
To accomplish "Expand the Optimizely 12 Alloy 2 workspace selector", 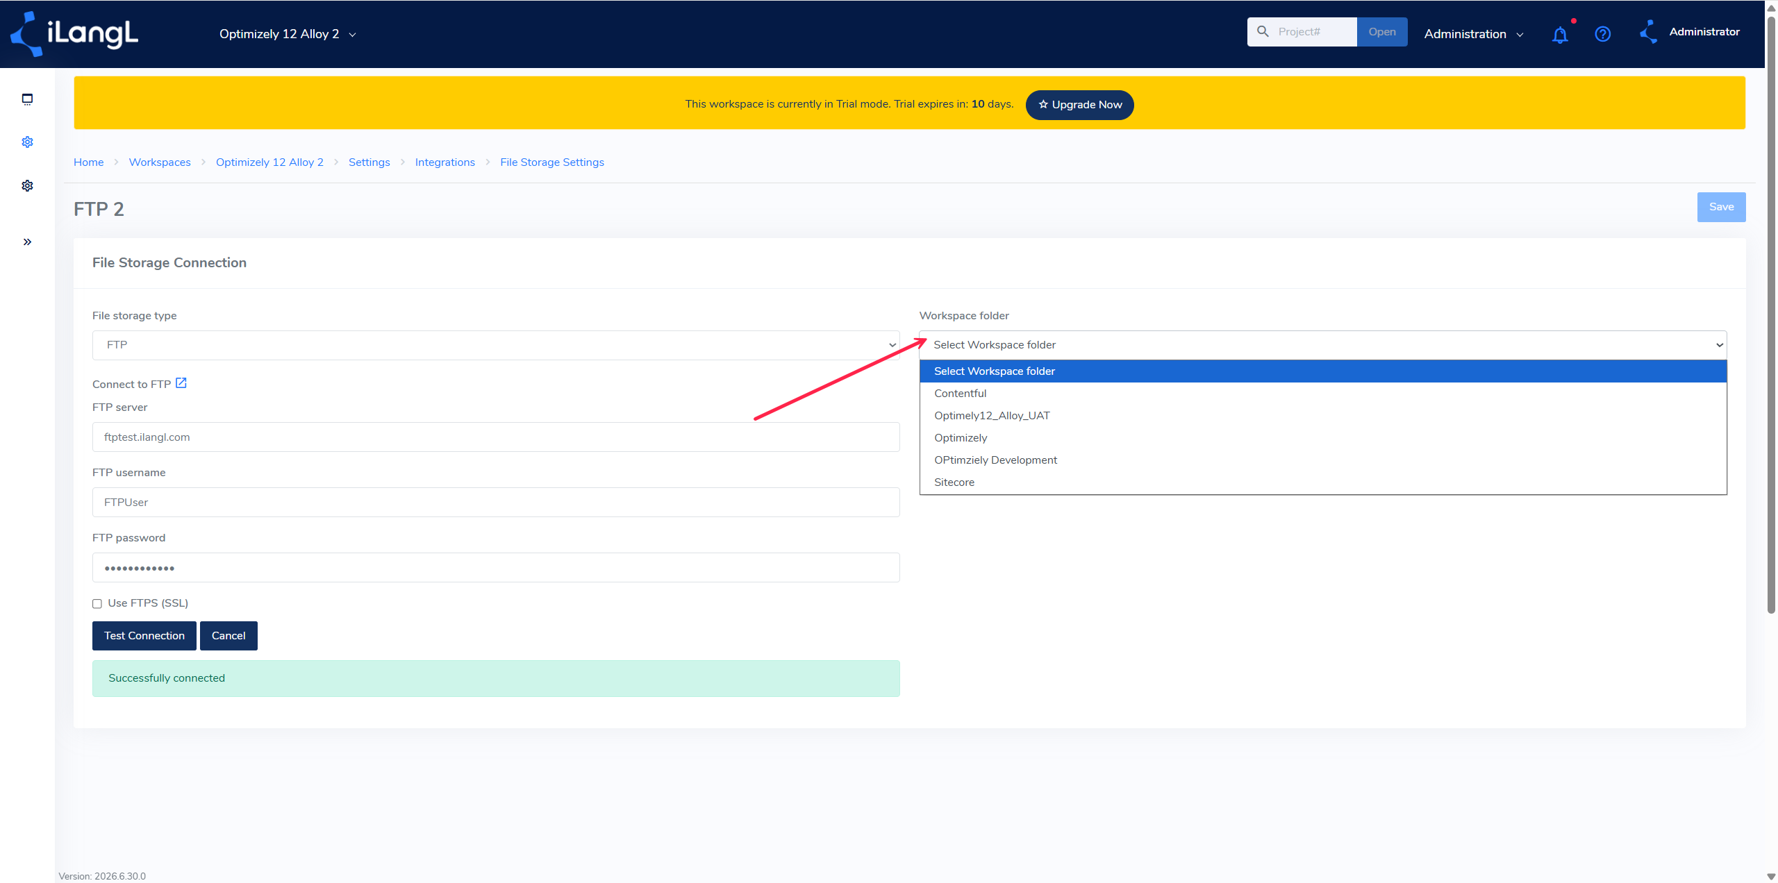I will 288,34.
